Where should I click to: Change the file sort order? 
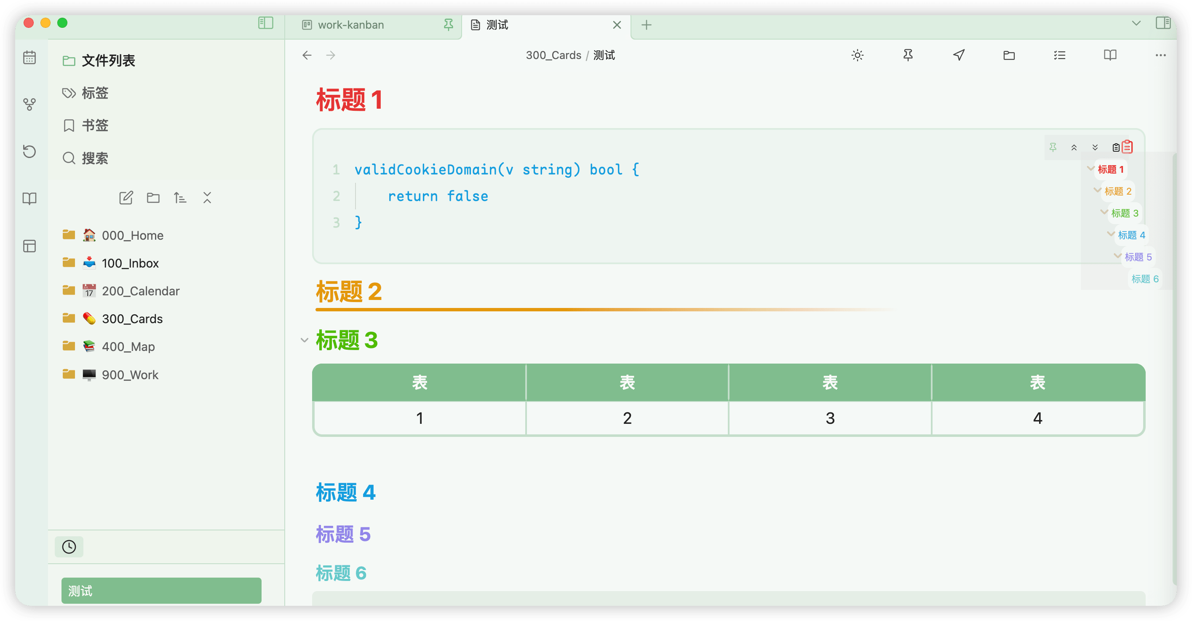(180, 198)
